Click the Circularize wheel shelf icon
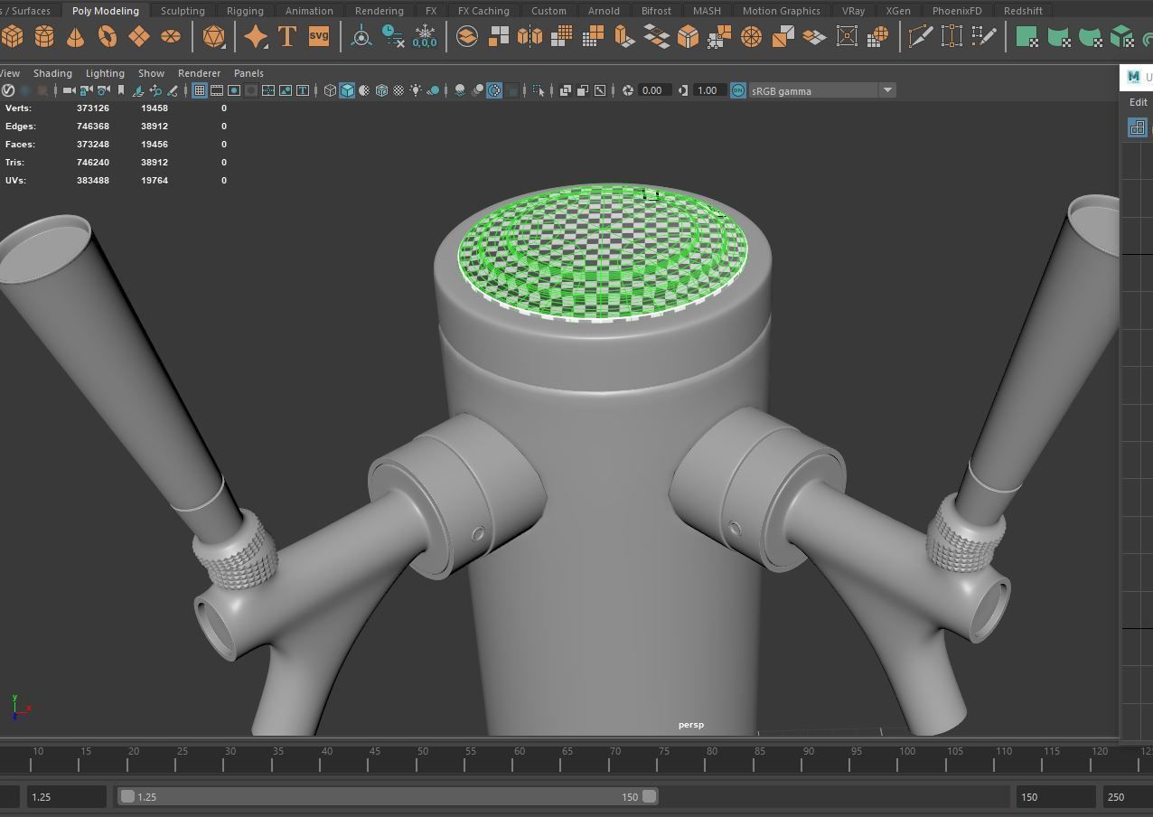This screenshot has width=1153, height=817. click(751, 36)
